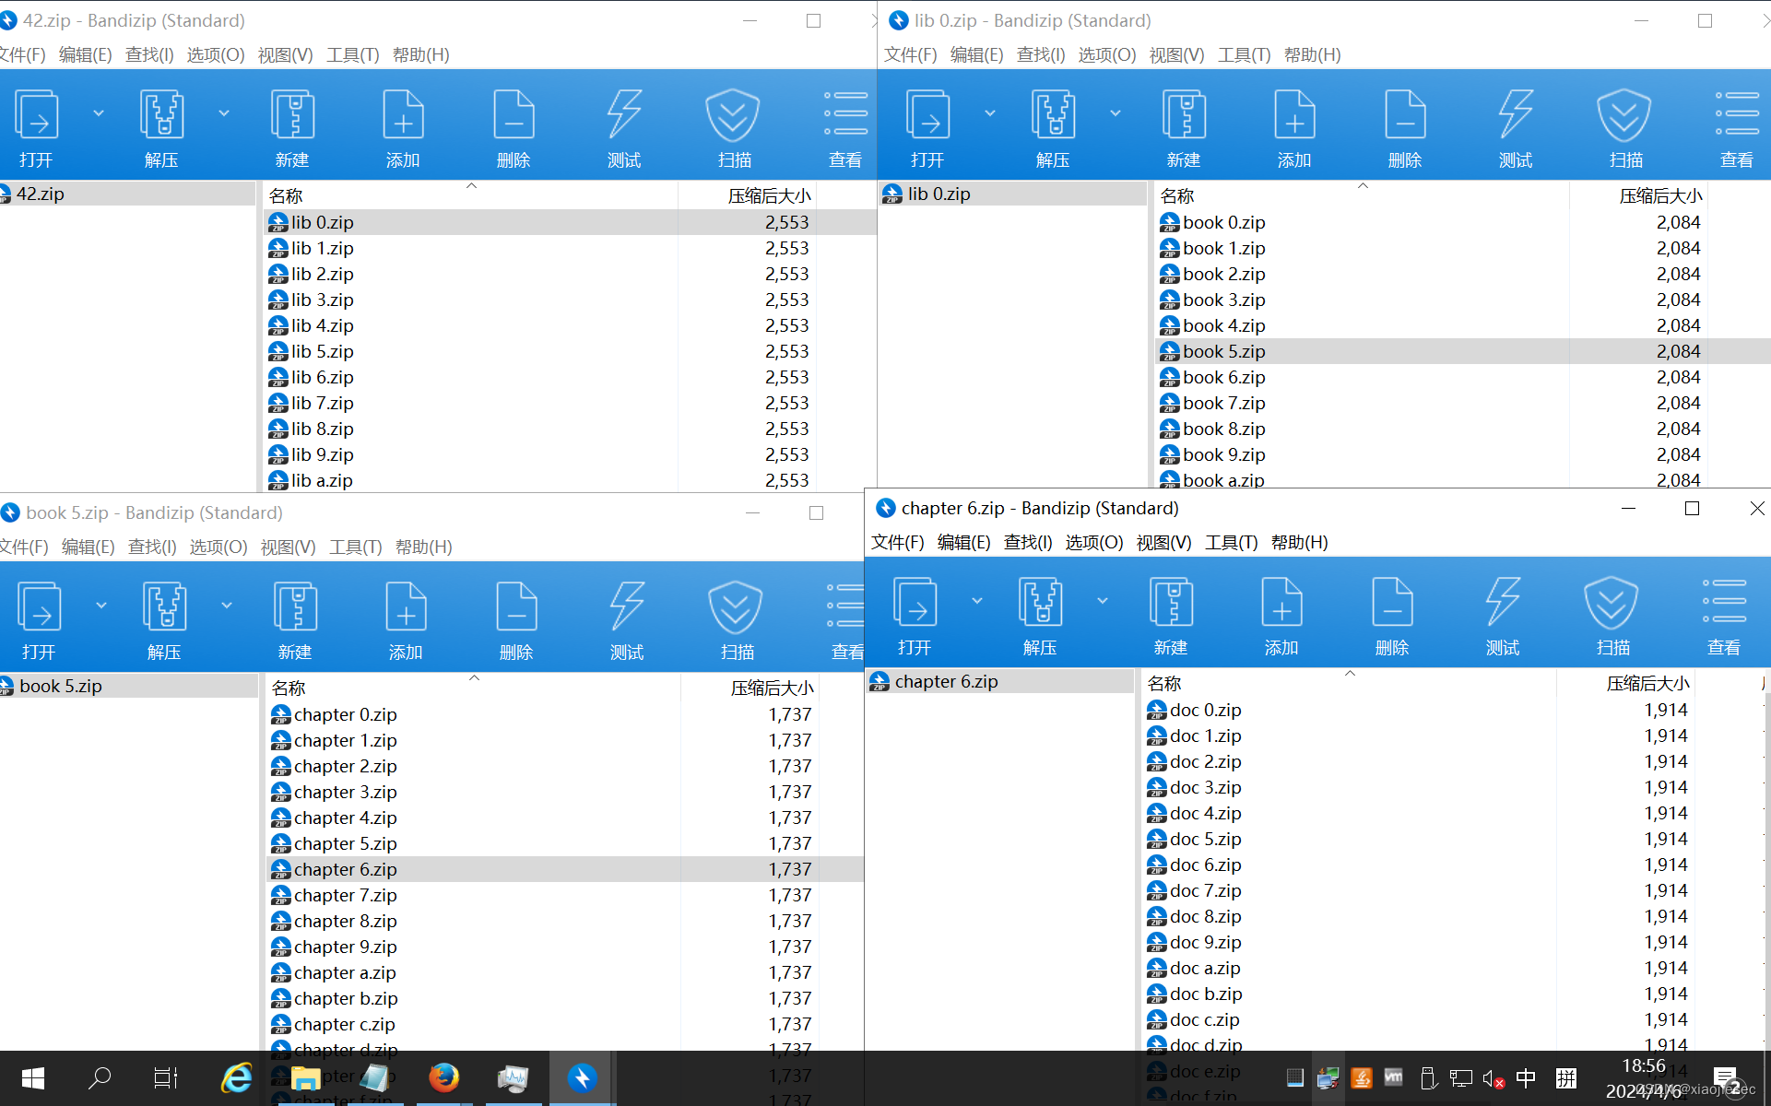Expand the Extract (解压) dropdown arrow in the chapter 6.zip window

pyautogui.click(x=1103, y=601)
